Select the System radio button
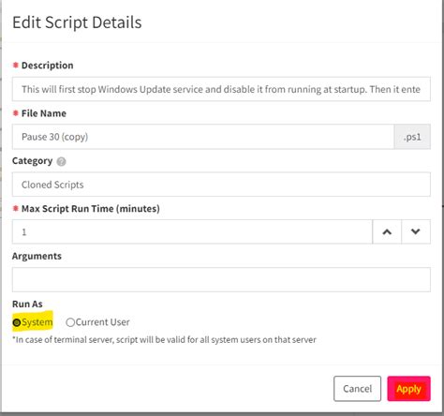The image size is (444, 416). pyautogui.click(x=17, y=322)
